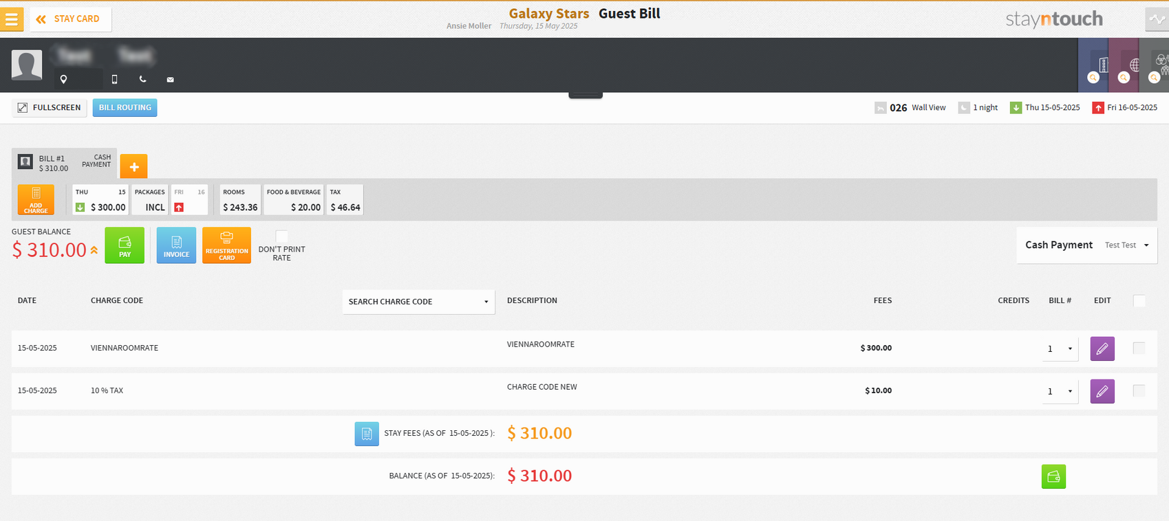Open the Search Charge Code dropdown

(418, 302)
